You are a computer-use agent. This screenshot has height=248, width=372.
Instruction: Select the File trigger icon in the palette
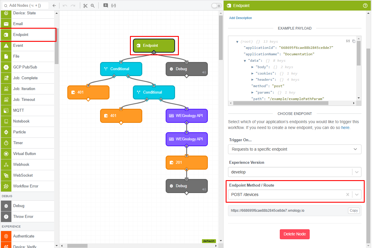pos(6,56)
